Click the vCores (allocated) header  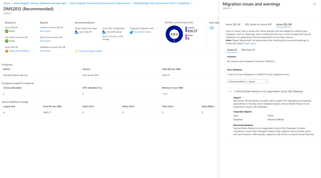point(12,88)
